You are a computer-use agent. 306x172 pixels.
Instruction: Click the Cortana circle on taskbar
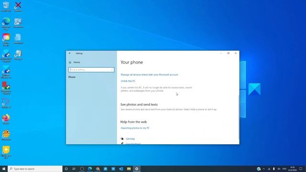pos(66,169)
